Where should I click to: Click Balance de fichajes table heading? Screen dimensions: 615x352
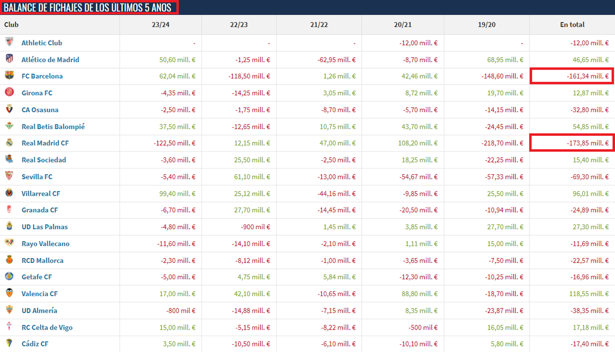(88, 8)
